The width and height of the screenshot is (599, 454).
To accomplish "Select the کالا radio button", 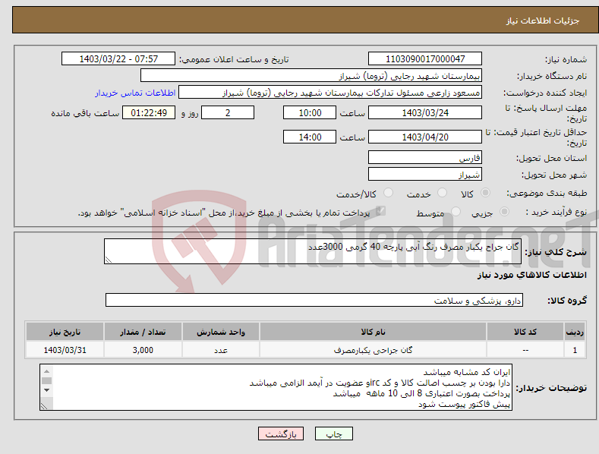I will [x=486, y=193].
